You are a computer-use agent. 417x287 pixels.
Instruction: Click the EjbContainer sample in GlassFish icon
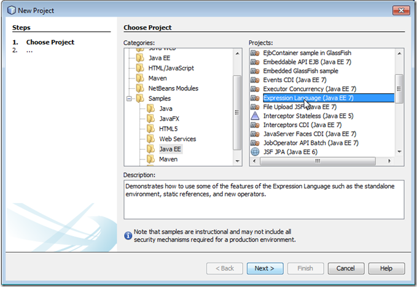(255, 53)
